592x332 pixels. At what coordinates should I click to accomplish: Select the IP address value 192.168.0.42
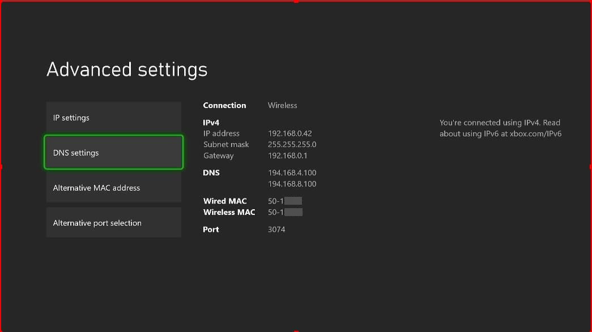pos(289,133)
